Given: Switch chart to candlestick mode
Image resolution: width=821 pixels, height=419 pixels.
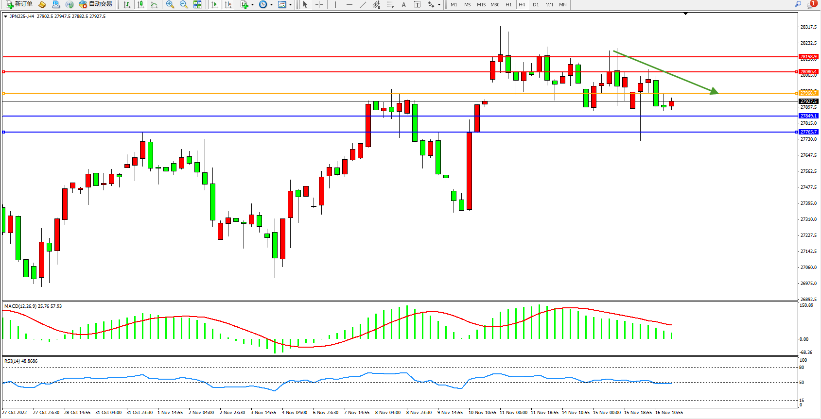Looking at the screenshot, I should 140,4.
